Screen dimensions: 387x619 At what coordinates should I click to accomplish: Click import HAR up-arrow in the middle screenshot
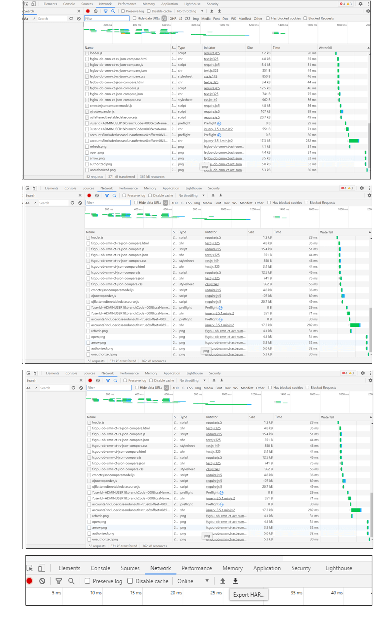[x=213, y=195]
